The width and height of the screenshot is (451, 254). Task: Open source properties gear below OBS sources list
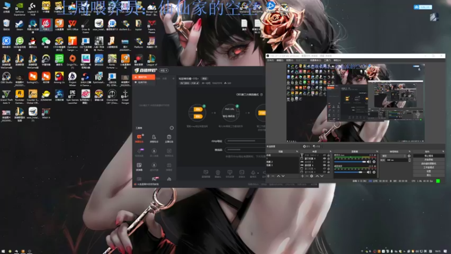[312, 176]
